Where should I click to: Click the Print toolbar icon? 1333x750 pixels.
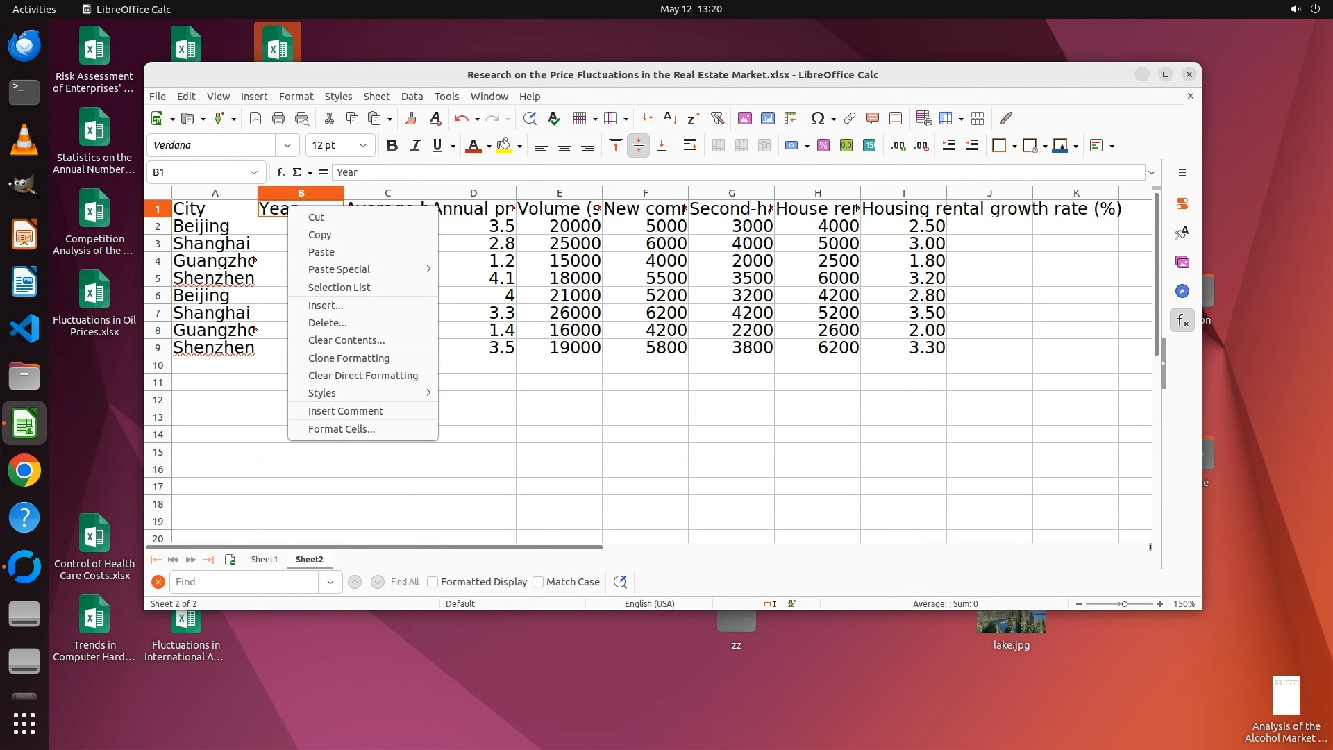[x=278, y=118]
